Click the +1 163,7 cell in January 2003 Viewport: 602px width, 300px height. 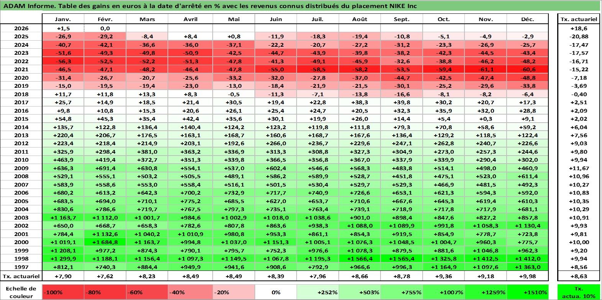(x=63, y=218)
